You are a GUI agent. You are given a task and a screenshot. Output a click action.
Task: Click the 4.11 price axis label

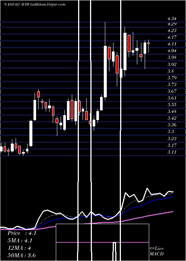pyautogui.click(x=172, y=44)
